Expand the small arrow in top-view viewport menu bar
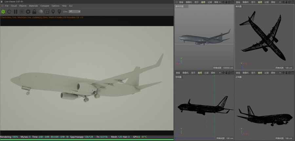295x141 pixels. (280, 2)
